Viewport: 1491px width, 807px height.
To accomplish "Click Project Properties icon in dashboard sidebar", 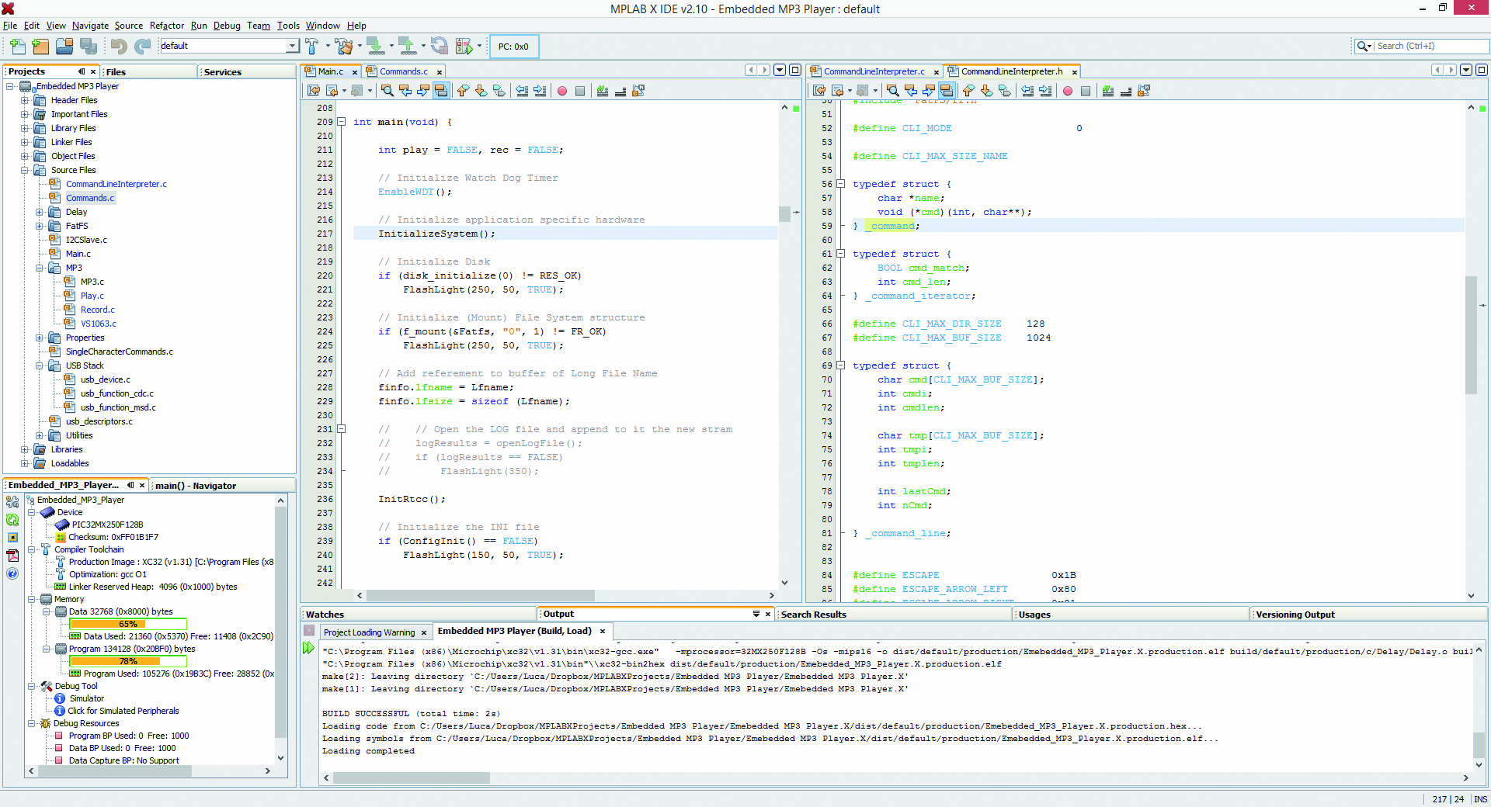I will point(12,502).
